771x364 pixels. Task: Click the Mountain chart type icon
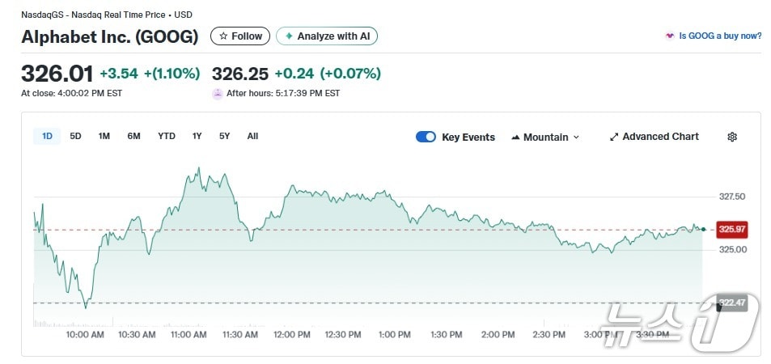[515, 138]
